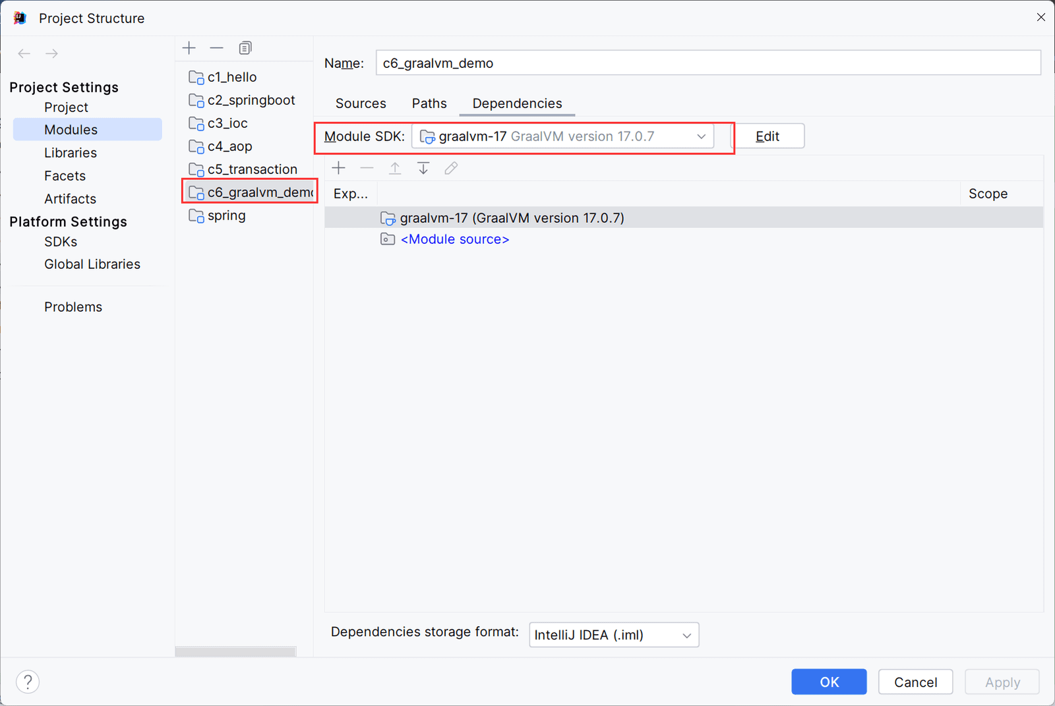Viewport: 1055px width, 706px height.
Task: Click the Cancel button
Action: point(915,682)
